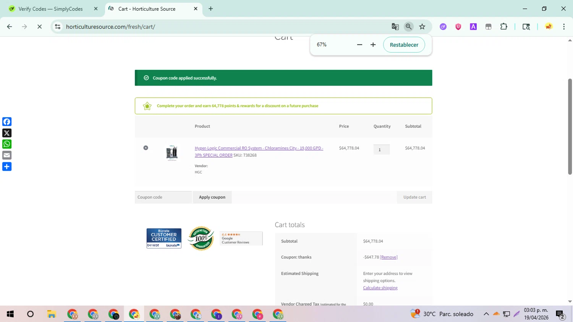Click the 'Estimated Shipping' label
The height and width of the screenshot is (322, 573).
pyautogui.click(x=300, y=273)
